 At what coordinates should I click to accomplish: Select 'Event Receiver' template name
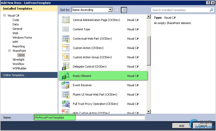82,85
